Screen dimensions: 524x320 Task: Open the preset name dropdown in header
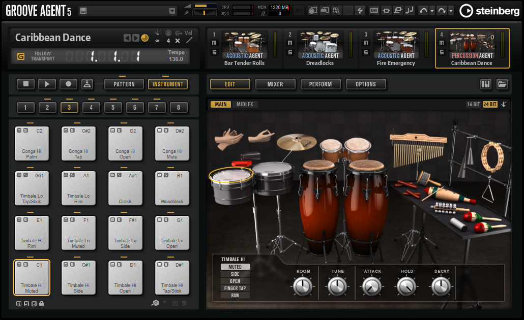point(172,11)
